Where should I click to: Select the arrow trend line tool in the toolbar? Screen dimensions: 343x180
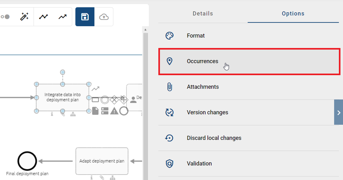click(x=63, y=17)
